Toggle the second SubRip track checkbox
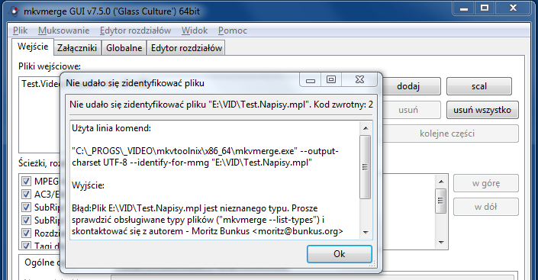The image size is (538, 280). click(x=26, y=220)
